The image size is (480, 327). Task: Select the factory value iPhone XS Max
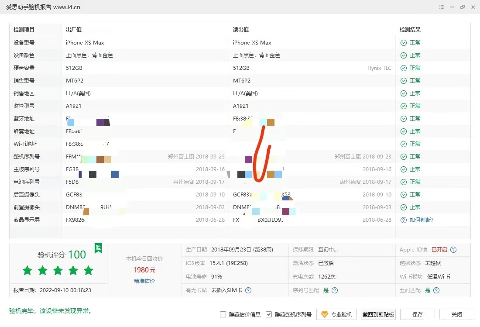coord(85,43)
